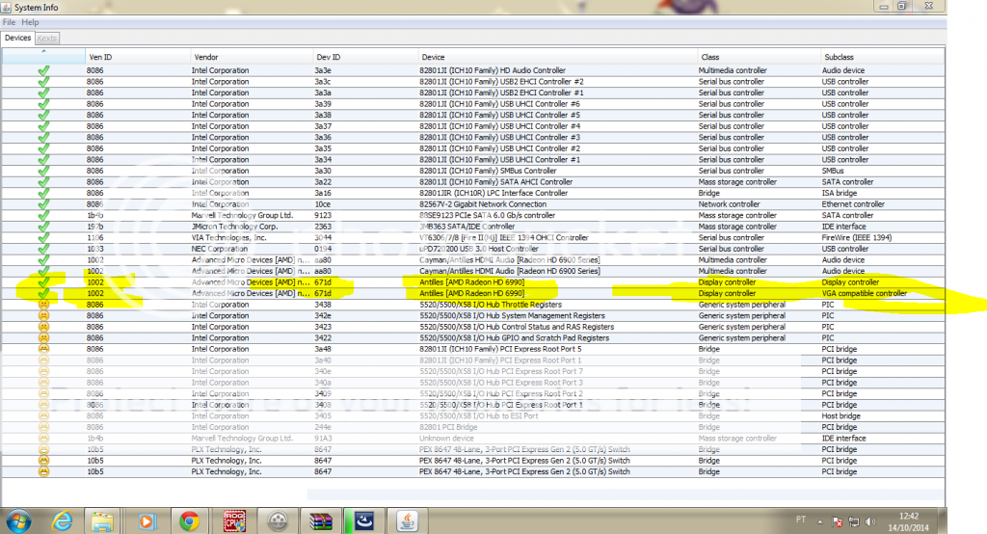
Task: Select the Devices tab
Action: 17,38
